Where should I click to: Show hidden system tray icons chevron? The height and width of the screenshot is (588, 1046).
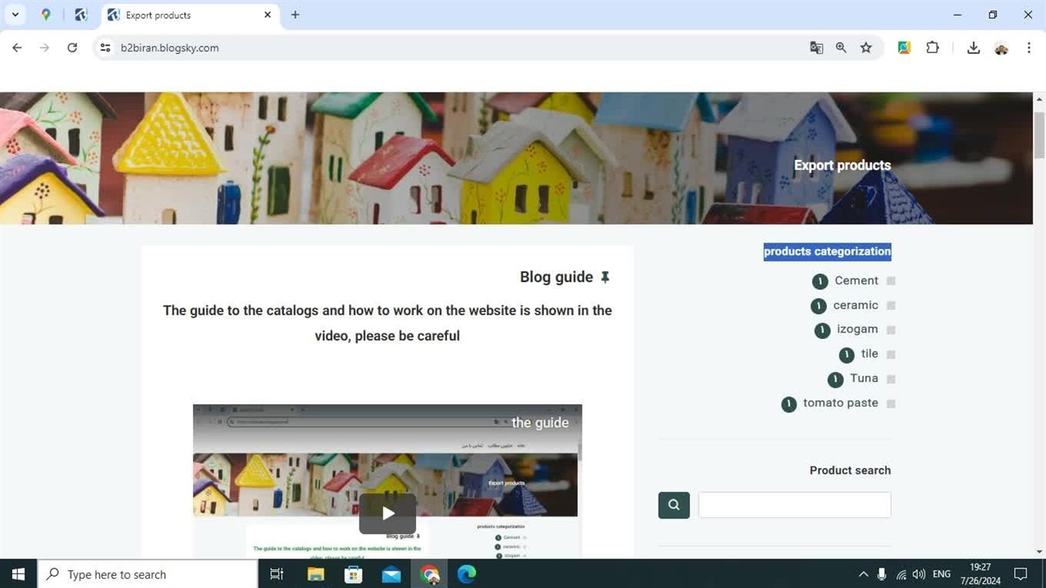pyautogui.click(x=863, y=574)
